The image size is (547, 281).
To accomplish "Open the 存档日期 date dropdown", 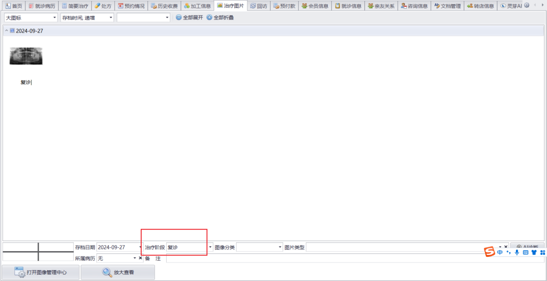I will click(x=120, y=247).
